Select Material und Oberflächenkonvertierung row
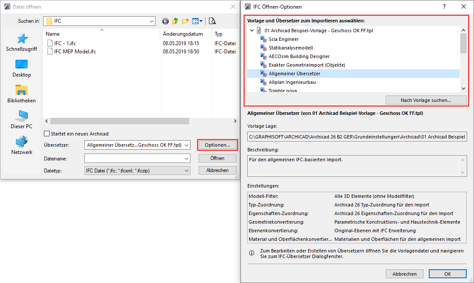Screen dimensions: 474x283 click(357, 239)
